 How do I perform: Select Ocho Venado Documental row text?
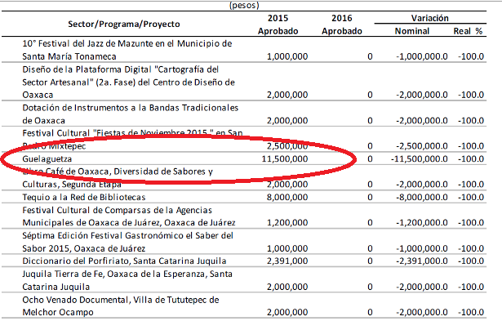[121, 306]
